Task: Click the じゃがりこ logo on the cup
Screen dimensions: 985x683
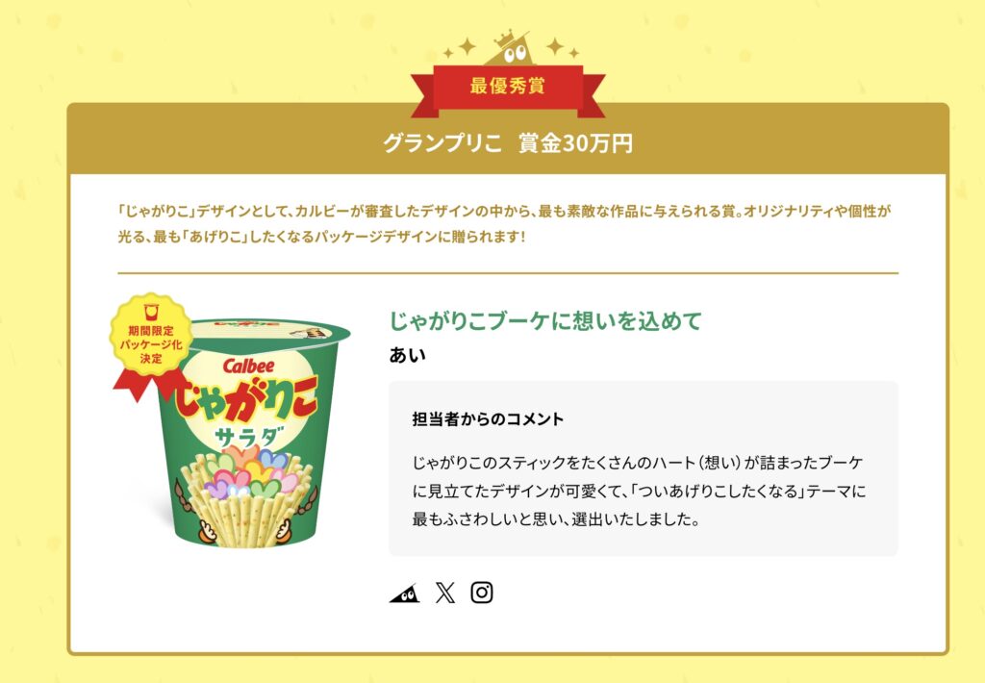Action: (x=246, y=402)
